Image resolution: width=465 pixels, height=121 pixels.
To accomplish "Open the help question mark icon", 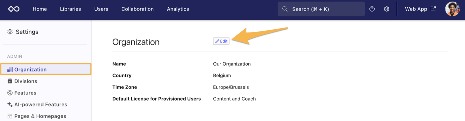I will pos(372,9).
